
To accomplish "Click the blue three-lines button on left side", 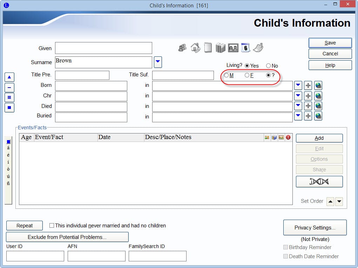I will (9, 97).
